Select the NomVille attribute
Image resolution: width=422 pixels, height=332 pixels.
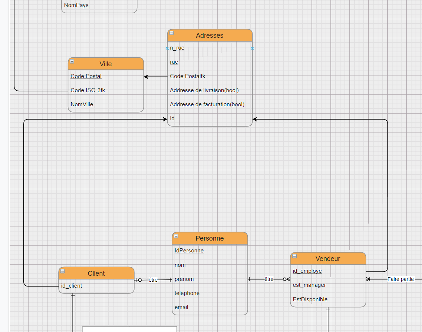coord(106,104)
